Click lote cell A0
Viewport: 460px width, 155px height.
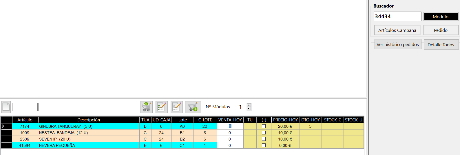coord(182,126)
